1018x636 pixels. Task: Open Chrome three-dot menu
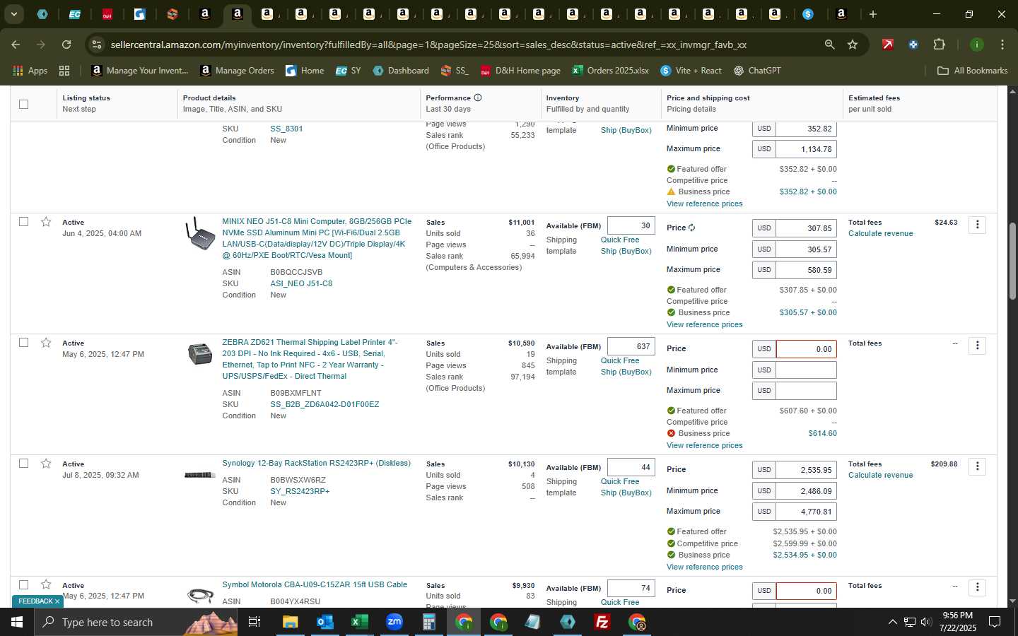1002,45
